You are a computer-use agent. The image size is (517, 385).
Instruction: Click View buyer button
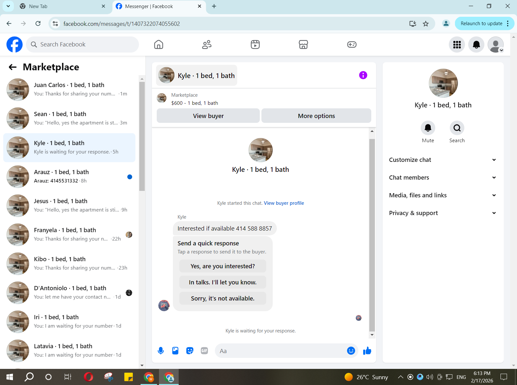(208, 116)
